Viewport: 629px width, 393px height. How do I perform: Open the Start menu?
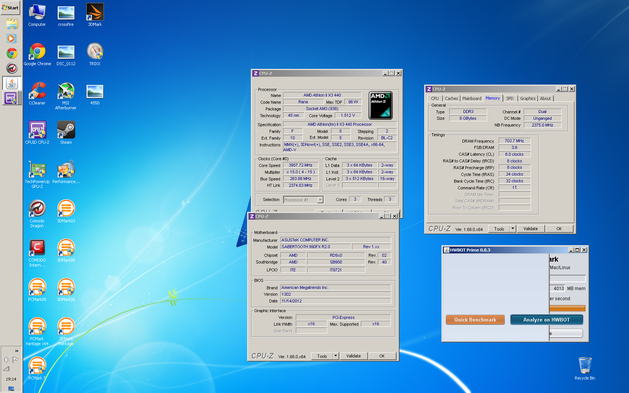coord(10,7)
